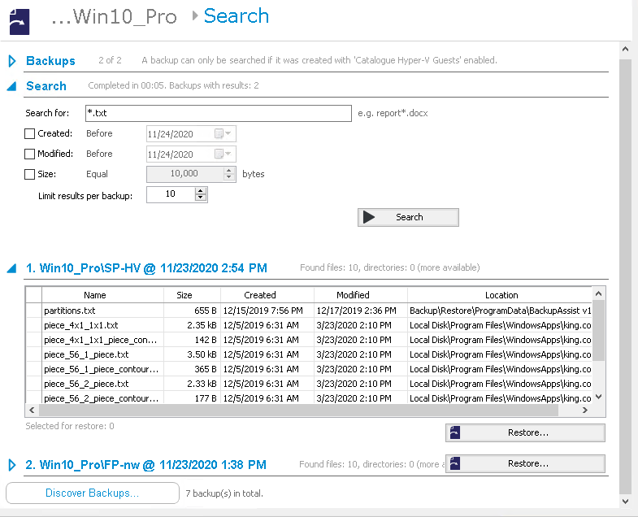Click the Discover Backups button
638x517 pixels.
click(92, 493)
